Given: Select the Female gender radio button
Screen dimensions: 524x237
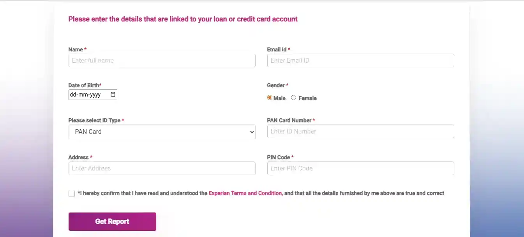Looking at the screenshot, I should point(293,98).
